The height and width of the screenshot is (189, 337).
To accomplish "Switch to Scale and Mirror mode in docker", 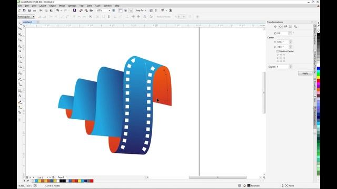I will [x=285, y=27].
